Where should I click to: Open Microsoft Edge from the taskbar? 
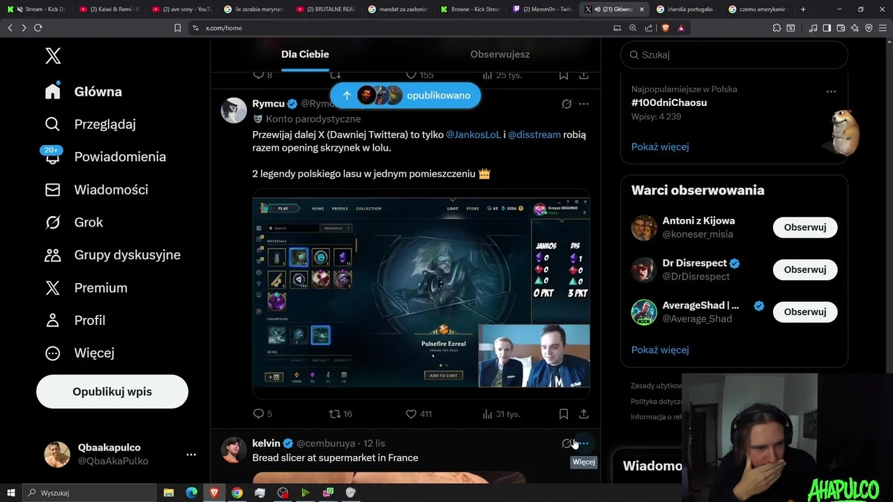click(x=191, y=492)
